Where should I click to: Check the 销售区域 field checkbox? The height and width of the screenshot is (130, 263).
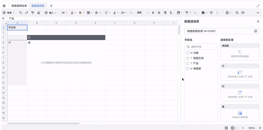pos(187,58)
